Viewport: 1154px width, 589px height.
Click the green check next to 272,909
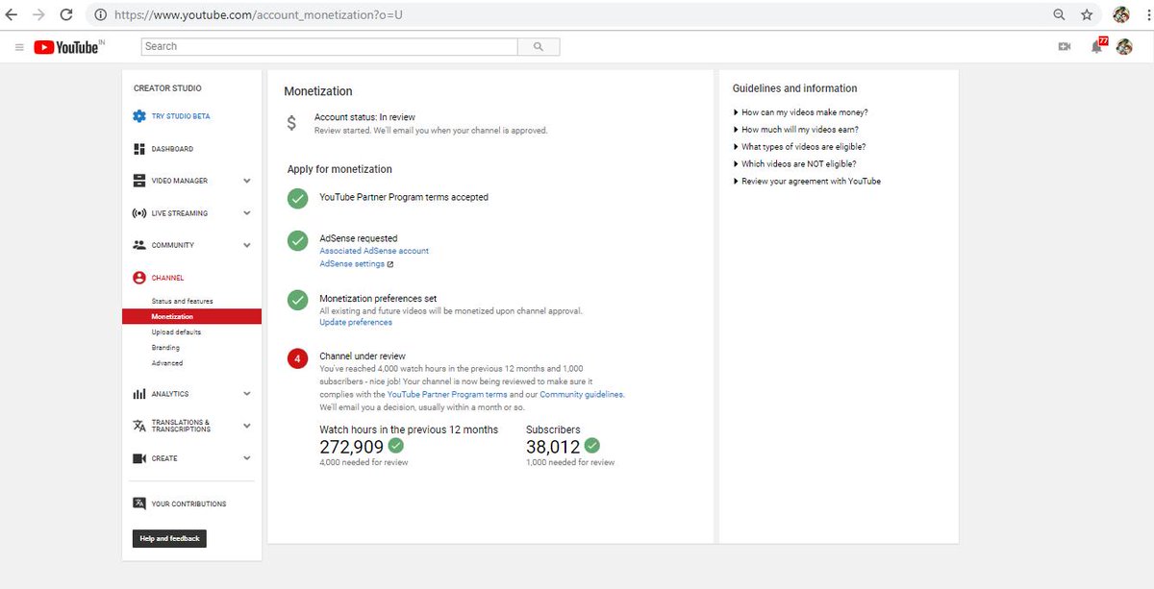pyautogui.click(x=395, y=446)
